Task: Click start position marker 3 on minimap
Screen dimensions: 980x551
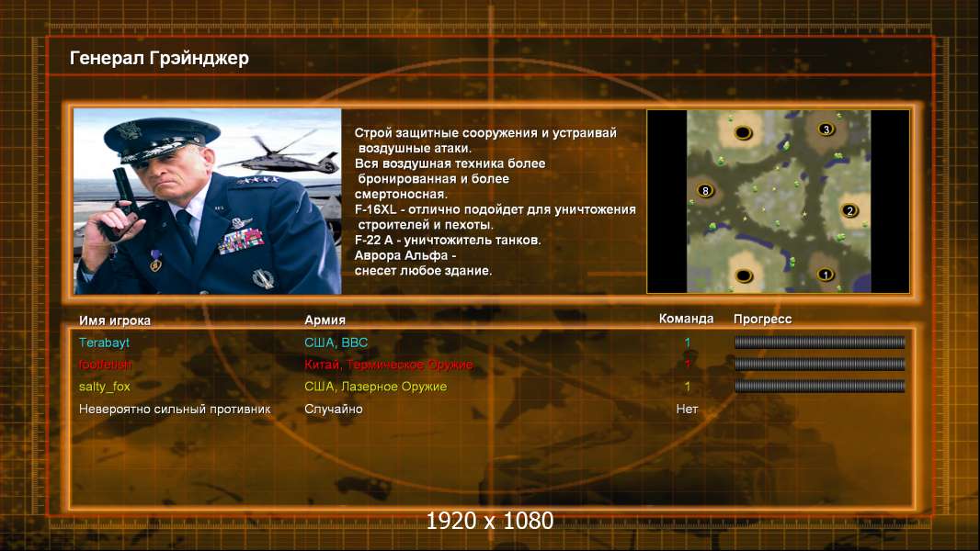Action: click(826, 129)
